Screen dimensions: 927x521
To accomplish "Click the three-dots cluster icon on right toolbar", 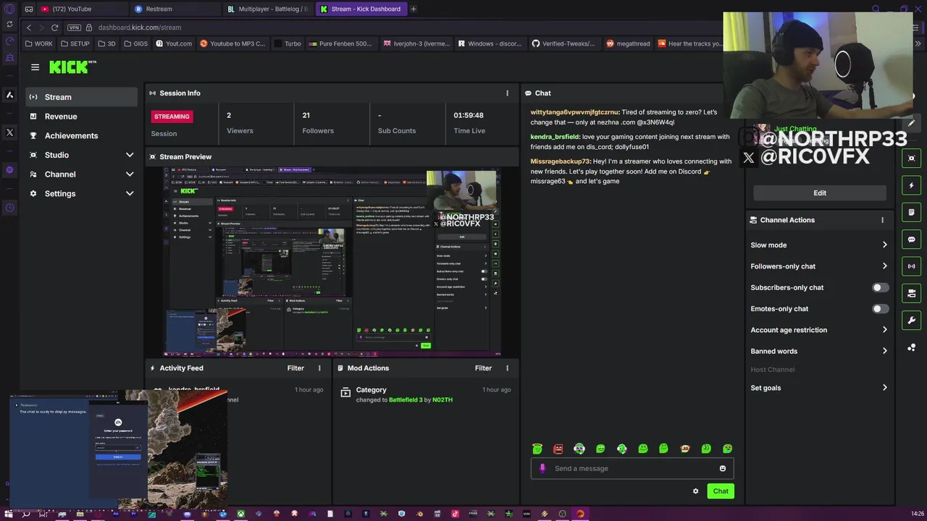I will pyautogui.click(x=911, y=347).
